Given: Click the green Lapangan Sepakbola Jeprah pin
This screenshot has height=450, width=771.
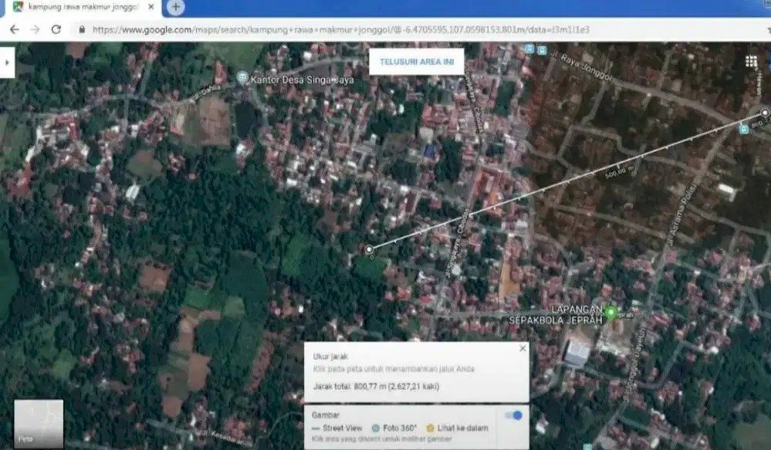Looking at the screenshot, I should (610, 313).
